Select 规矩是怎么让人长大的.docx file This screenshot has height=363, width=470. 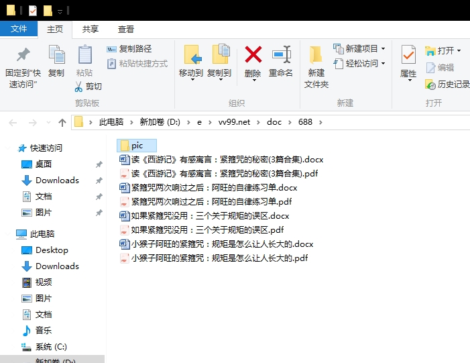coord(217,244)
